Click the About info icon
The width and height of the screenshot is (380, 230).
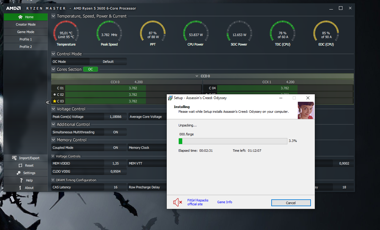point(20,188)
